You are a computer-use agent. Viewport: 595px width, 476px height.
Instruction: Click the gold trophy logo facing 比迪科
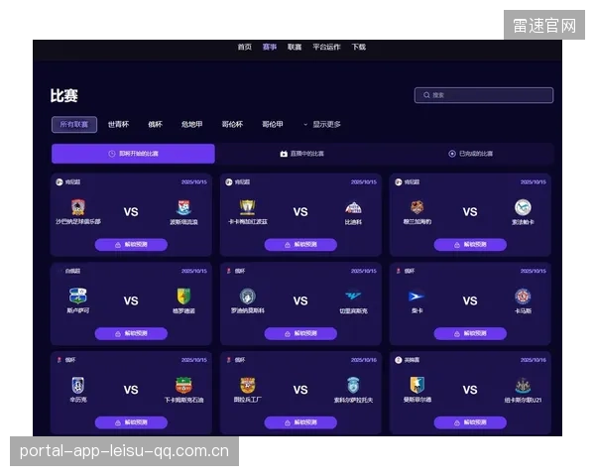(247, 207)
